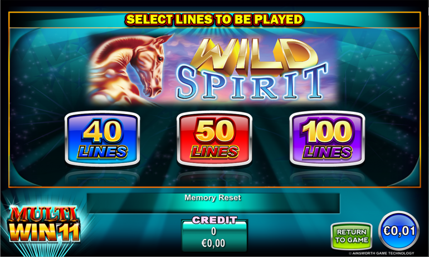
Task: Click the CREDIT label above the meter
Action: pyautogui.click(x=214, y=220)
